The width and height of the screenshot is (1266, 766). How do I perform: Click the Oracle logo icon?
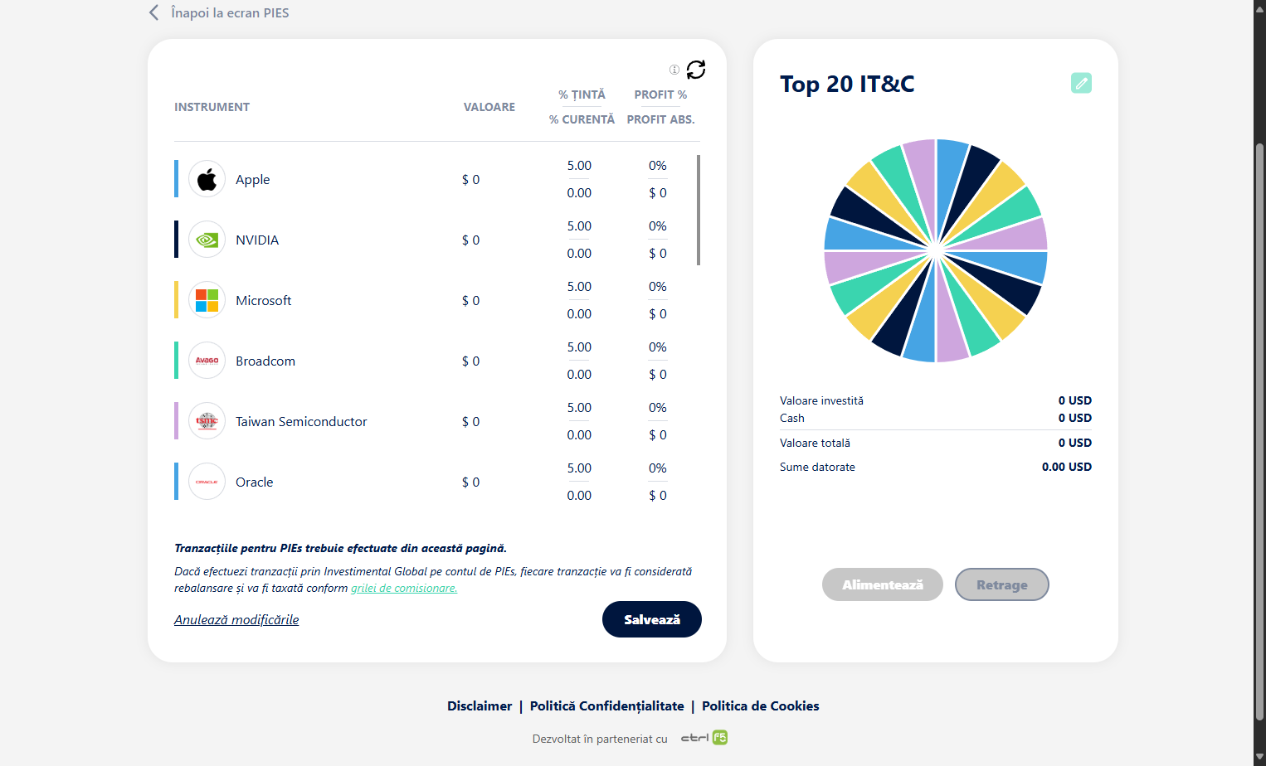[x=207, y=482]
